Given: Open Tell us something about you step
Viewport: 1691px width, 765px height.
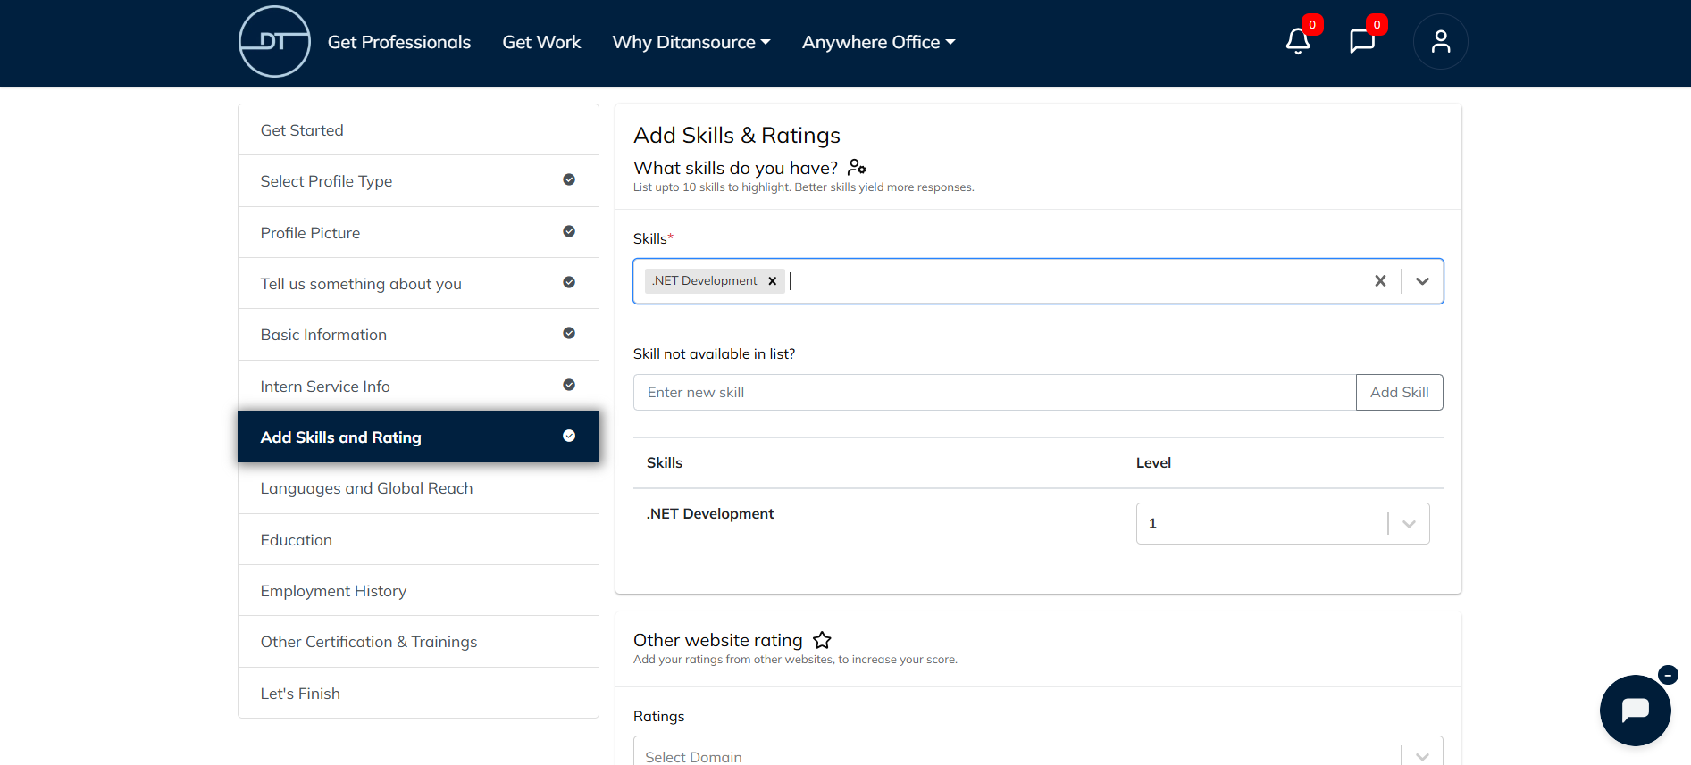Looking at the screenshot, I should (418, 284).
